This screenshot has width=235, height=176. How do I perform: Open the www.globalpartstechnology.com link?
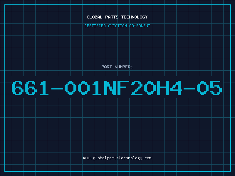click(x=117, y=158)
